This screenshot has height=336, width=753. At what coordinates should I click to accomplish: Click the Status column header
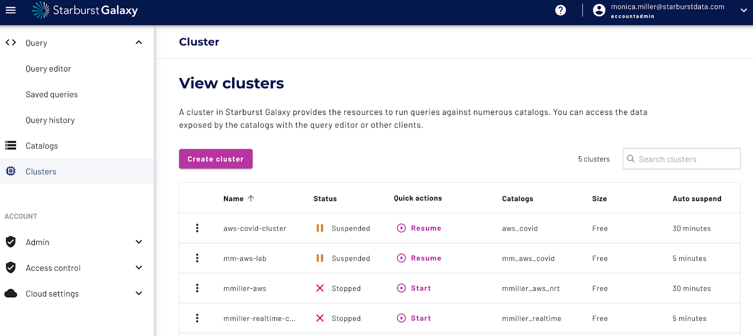coord(325,199)
